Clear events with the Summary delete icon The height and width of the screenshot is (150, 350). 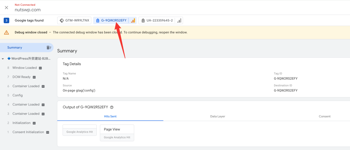pyautogui.click(x=49, y=48)
